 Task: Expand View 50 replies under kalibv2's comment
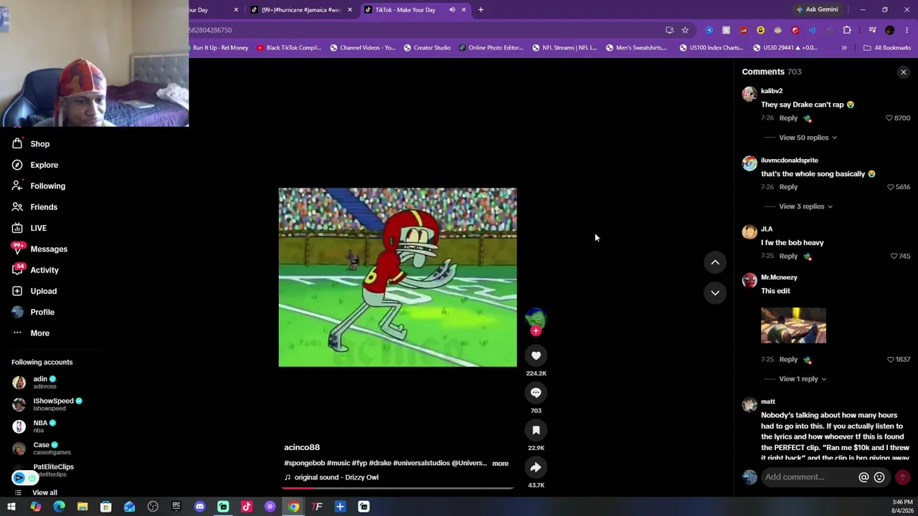808,138
